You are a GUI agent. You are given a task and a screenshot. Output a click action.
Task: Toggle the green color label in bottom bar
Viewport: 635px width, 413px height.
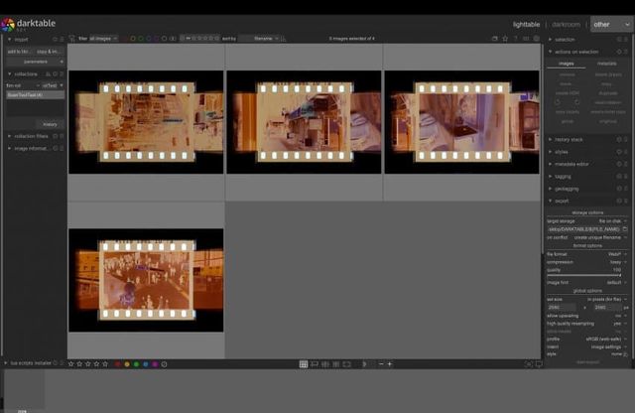tap(136, 364)
